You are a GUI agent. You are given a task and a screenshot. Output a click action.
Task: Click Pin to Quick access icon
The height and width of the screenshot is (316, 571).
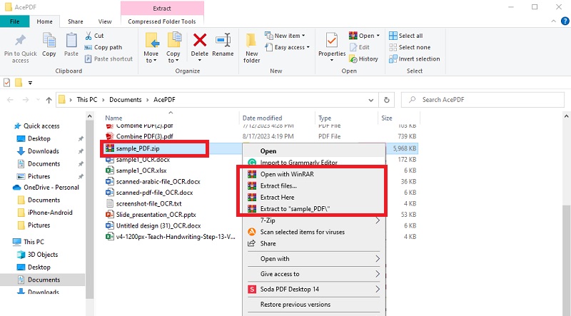[20, 40]
